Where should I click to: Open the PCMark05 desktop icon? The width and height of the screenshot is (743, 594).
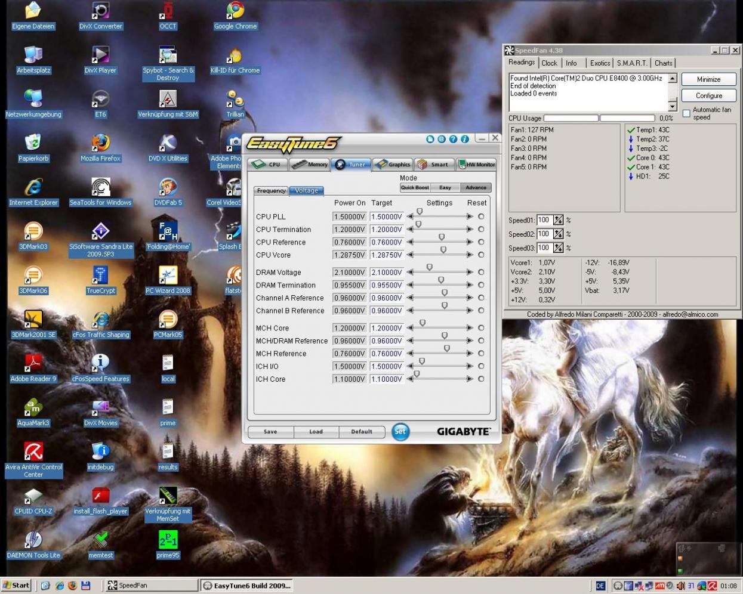tap(168, 320)
